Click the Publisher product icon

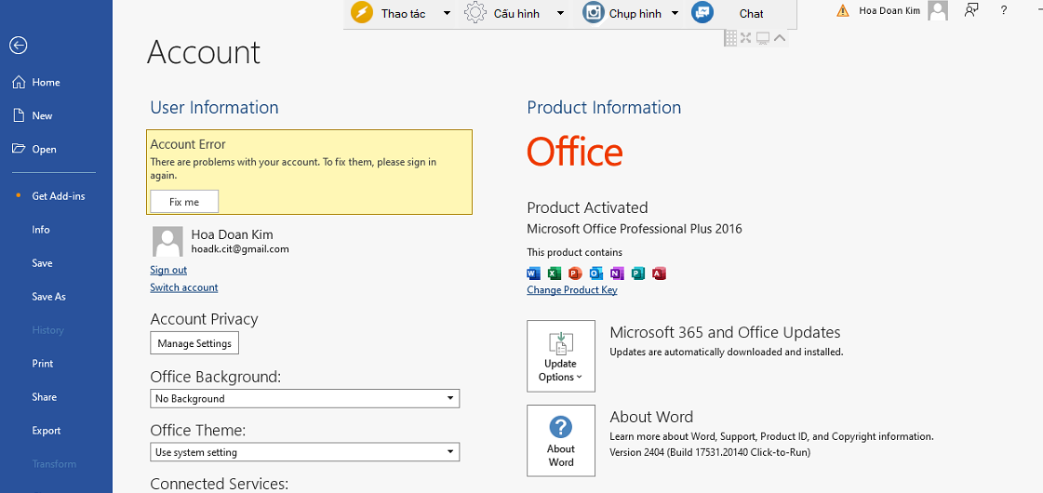[638, 273]
